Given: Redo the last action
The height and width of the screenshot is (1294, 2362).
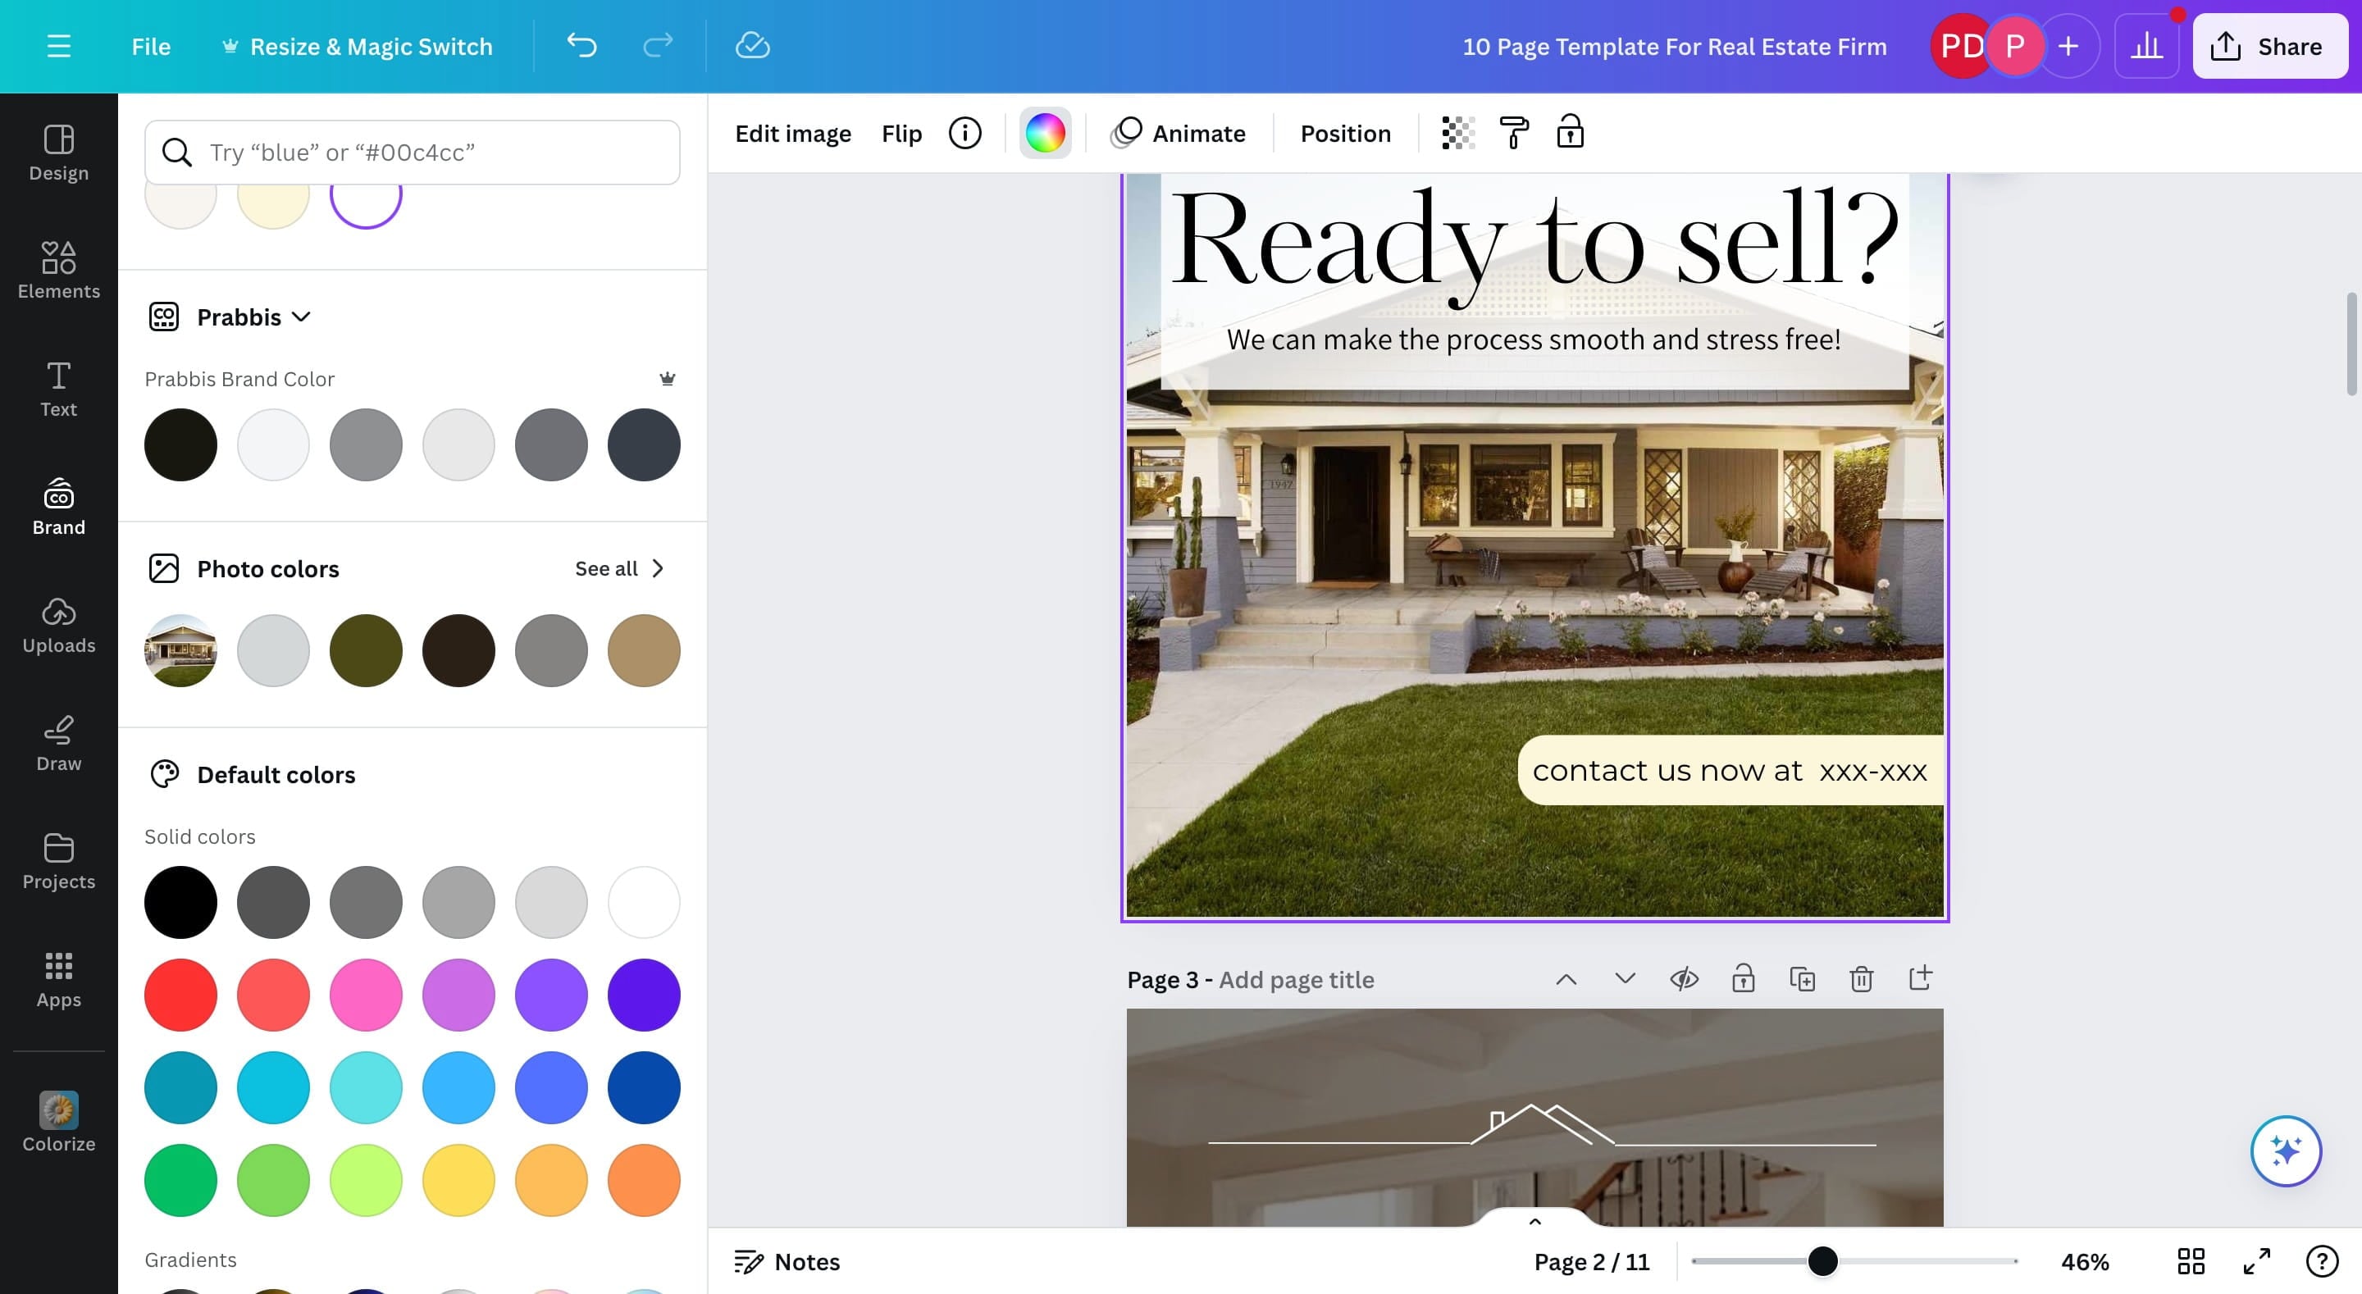Looking at the screenshot, I should [658, 46].
